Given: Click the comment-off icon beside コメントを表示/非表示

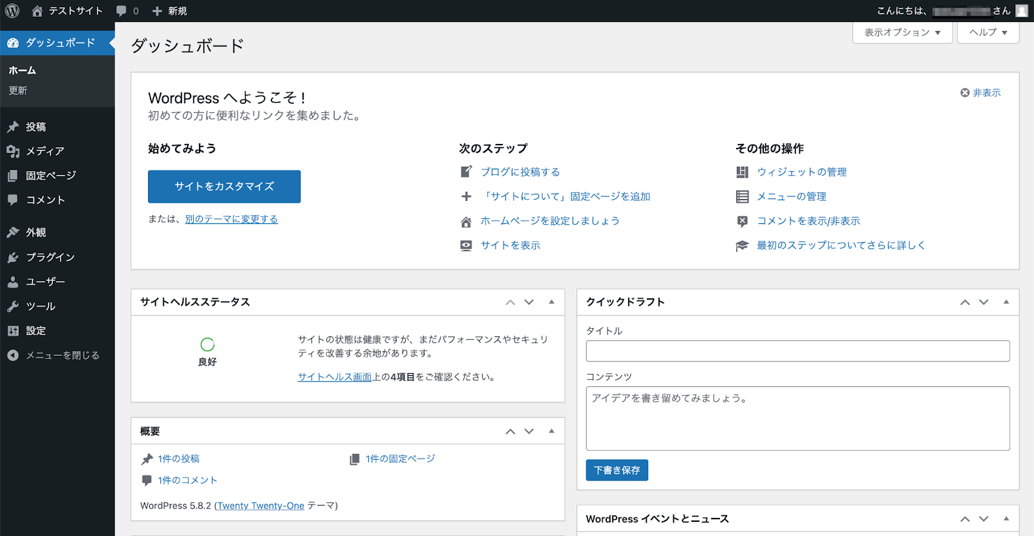Looking at the screenshot, I should (742, 222).
